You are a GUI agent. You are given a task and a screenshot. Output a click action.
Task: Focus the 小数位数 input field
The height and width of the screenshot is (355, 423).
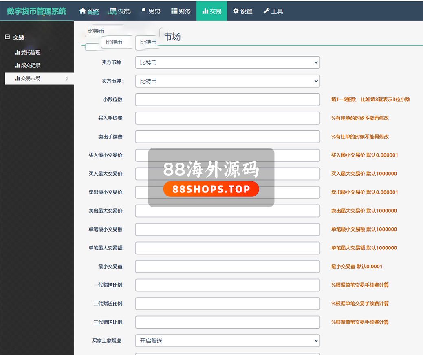coord(227,99)
